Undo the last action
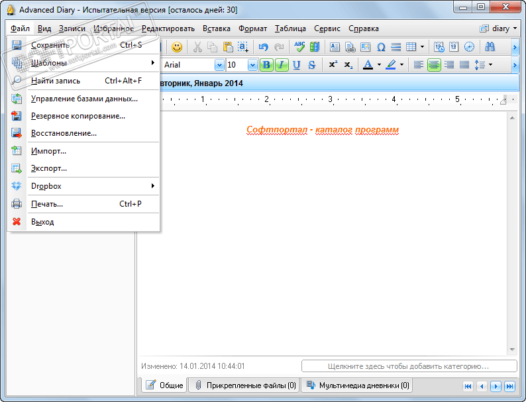Viewport: 526px width, 402px height. click(x=264, y=47)
